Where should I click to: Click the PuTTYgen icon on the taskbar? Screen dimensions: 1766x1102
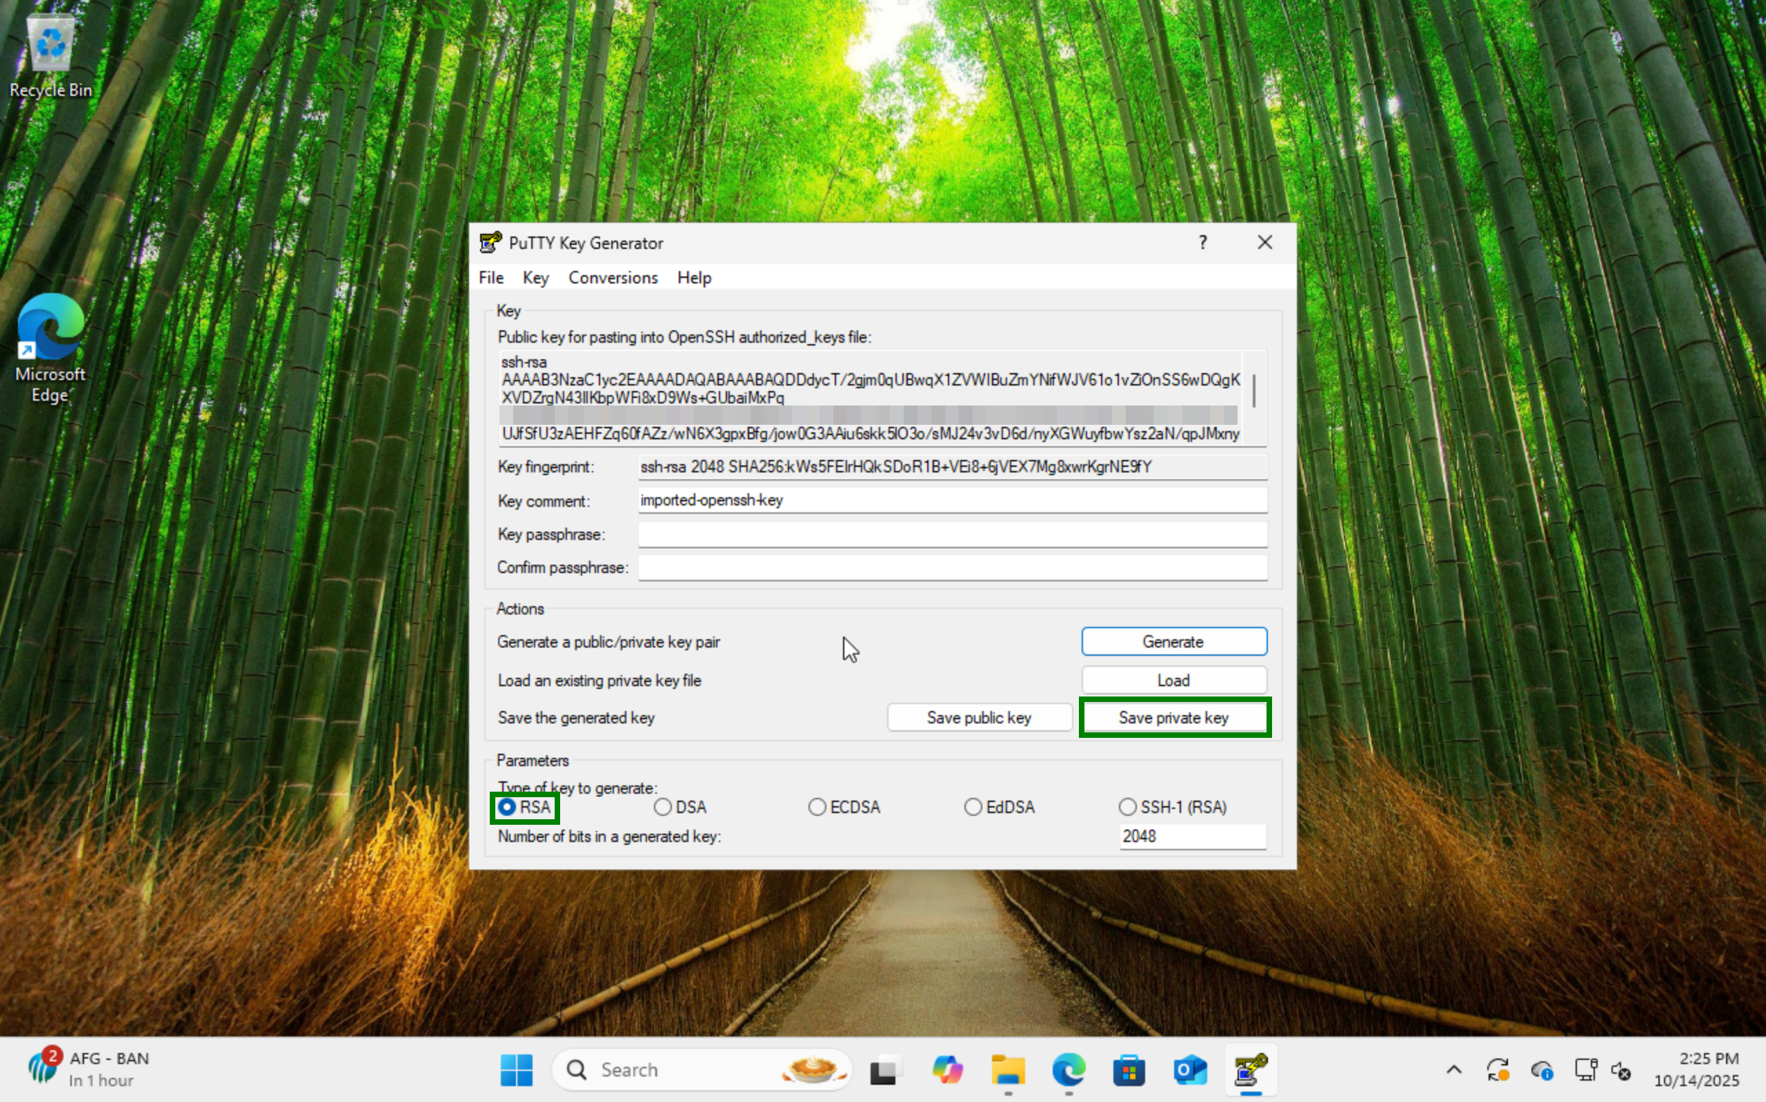click(x=1251, y=1070)
